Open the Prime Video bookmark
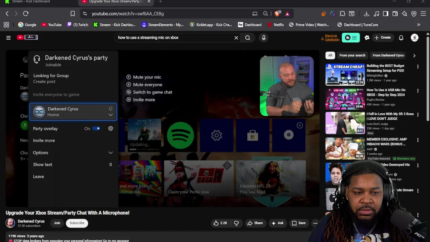 [x=309, y=25]
